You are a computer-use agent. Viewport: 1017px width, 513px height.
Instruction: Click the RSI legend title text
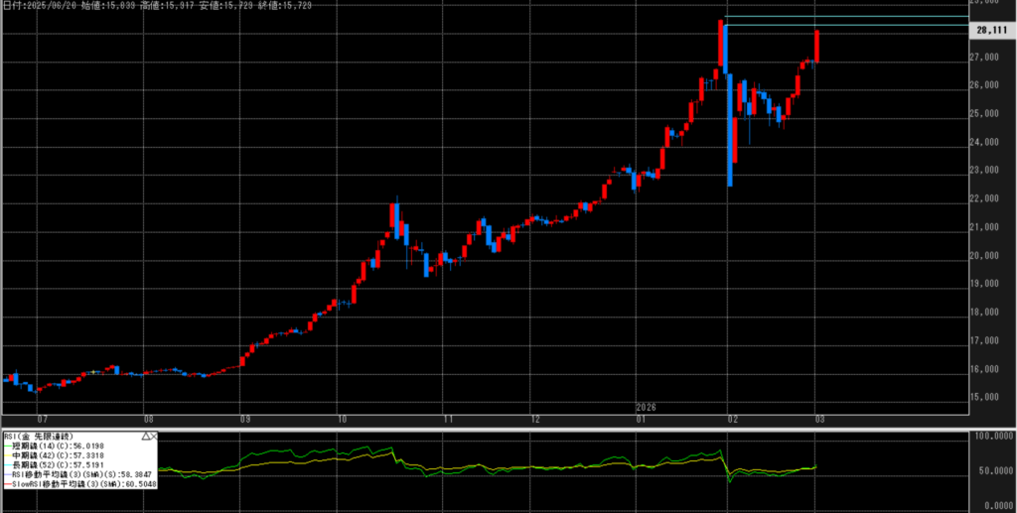coord(40,436)
